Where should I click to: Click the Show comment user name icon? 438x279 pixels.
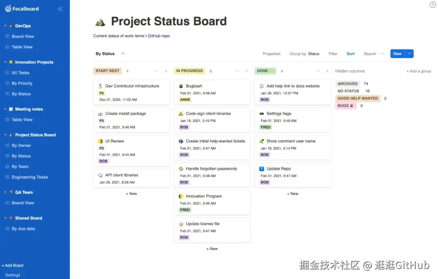pyautogui.click(x=262, y=141)
